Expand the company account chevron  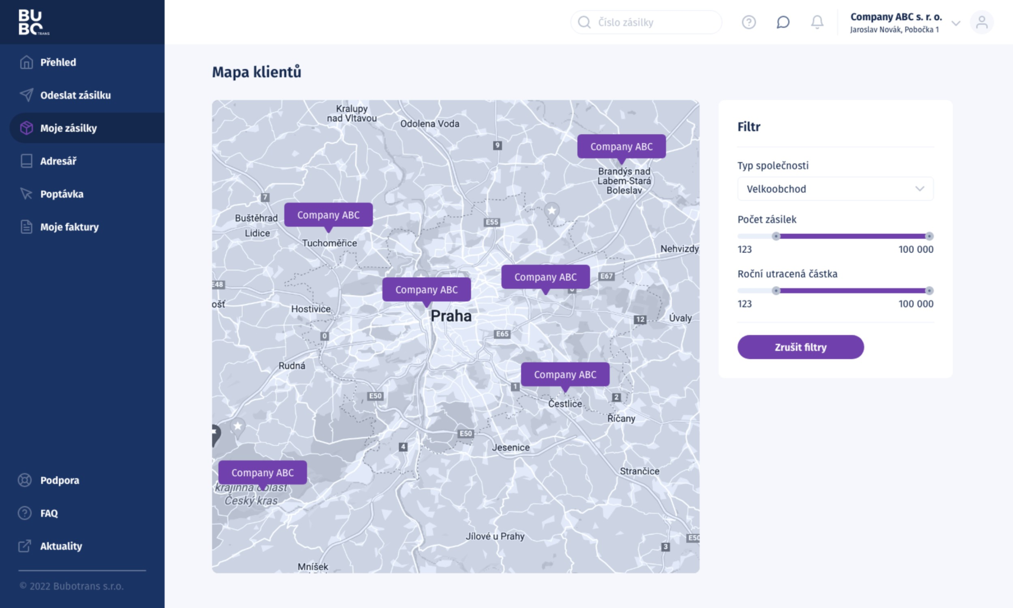(x=955, y=23)
